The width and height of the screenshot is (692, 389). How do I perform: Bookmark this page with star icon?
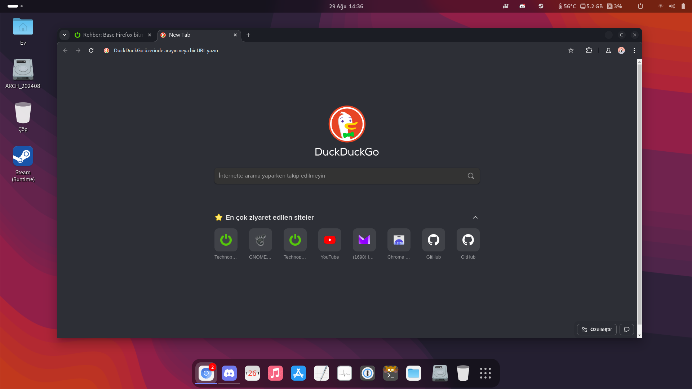click(x=571, y=50)
